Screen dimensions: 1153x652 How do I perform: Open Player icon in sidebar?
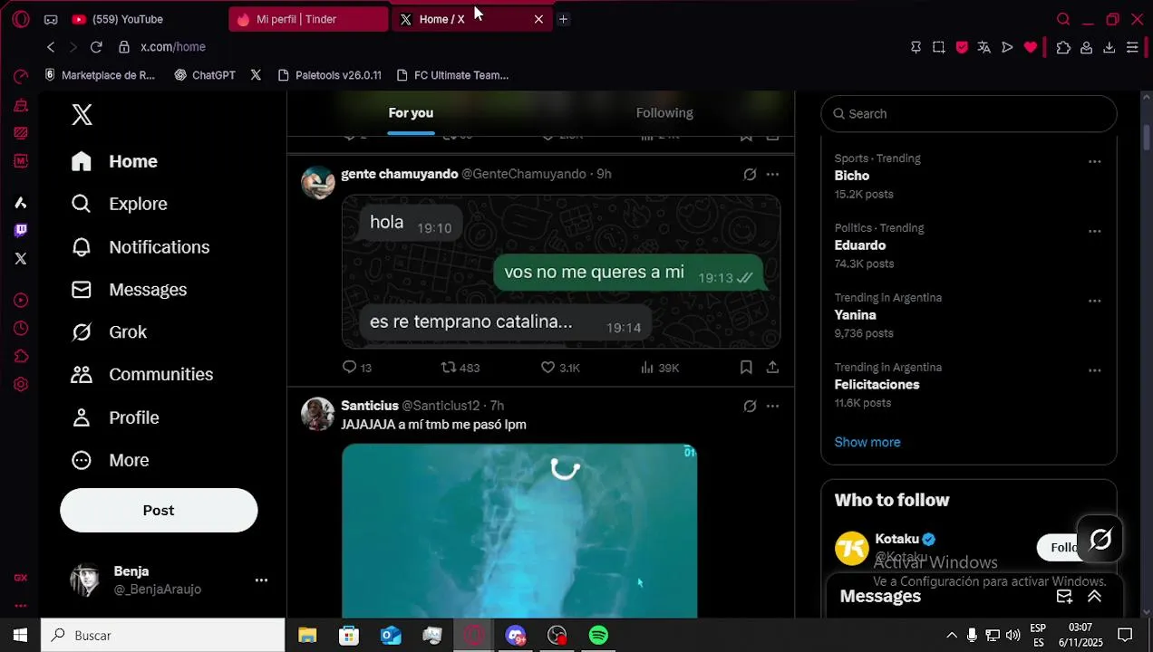[x=21, y=300]
